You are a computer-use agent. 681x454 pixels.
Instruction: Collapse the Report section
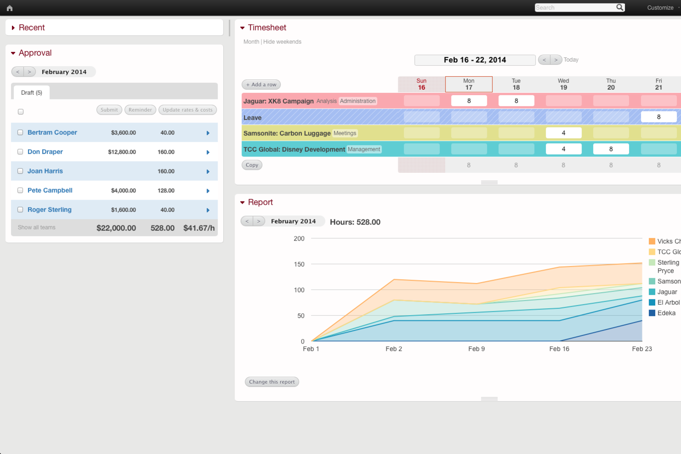coord(242,202)
